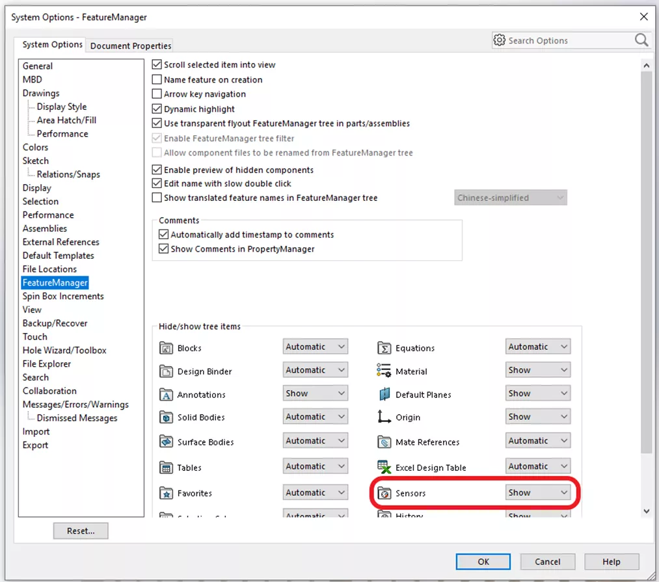Click the Reset... button
Viewport: 659px width, 582px height.
coord(81,531)
